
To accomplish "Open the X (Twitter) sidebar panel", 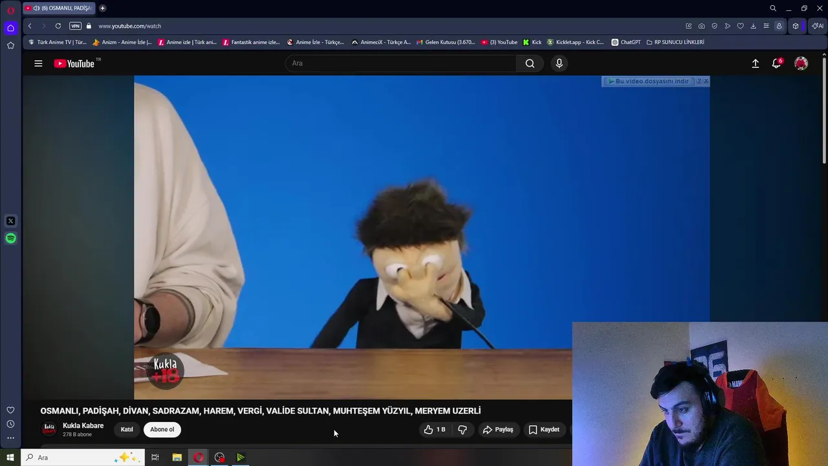I will pos(10,221).
